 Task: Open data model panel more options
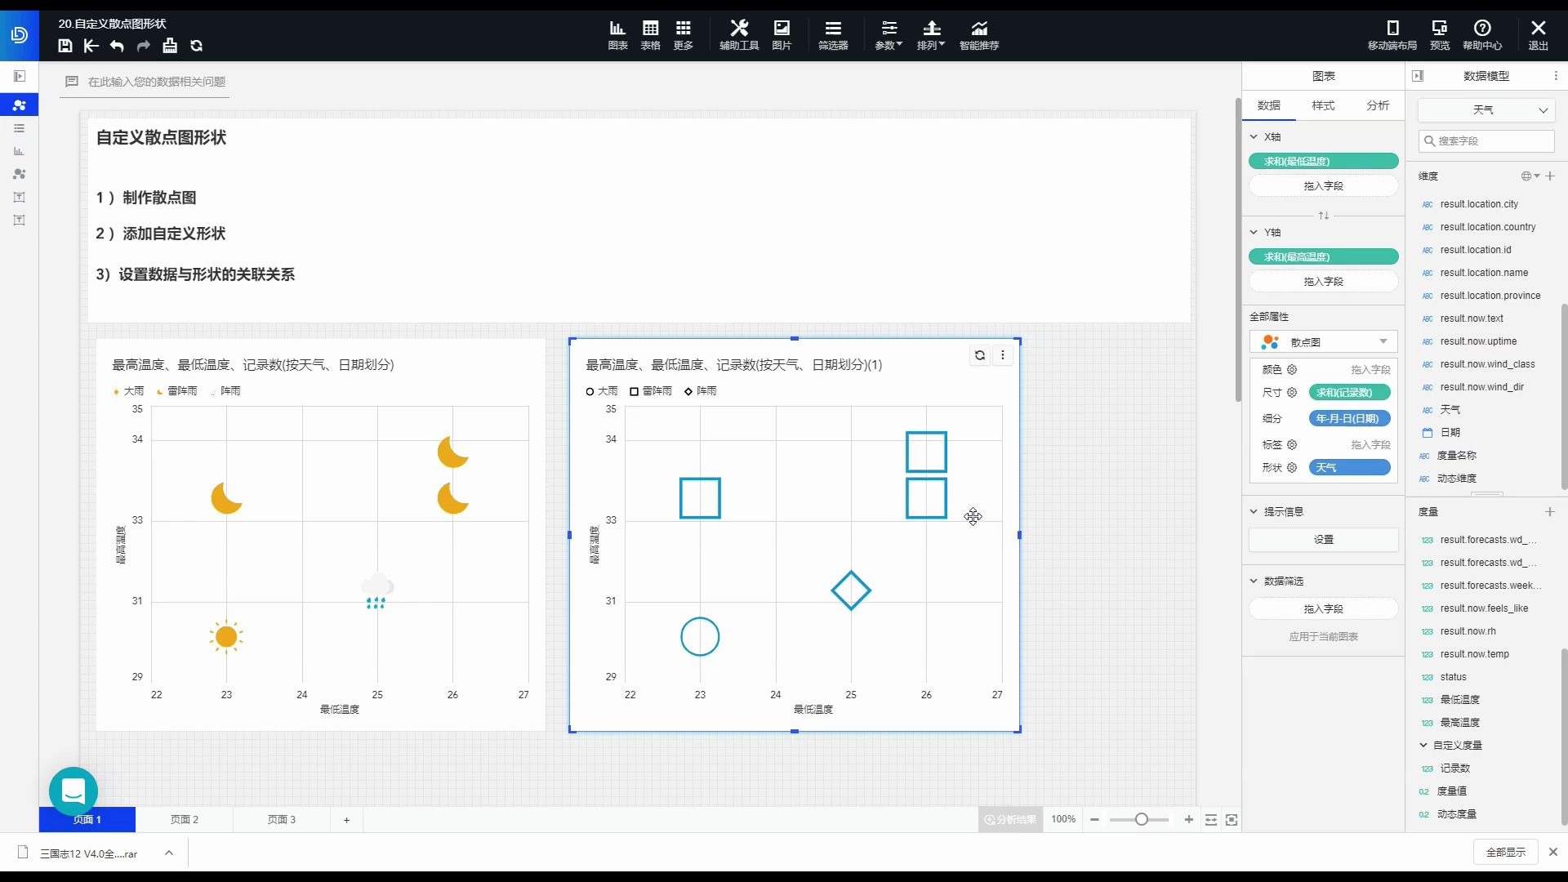pos(1556,76)
